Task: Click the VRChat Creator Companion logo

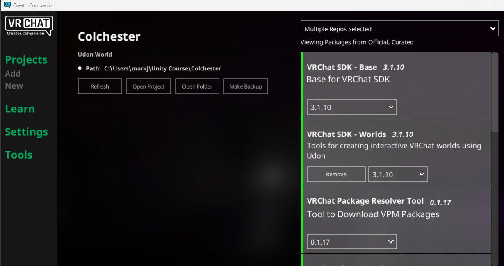Action: pos(29,26)
